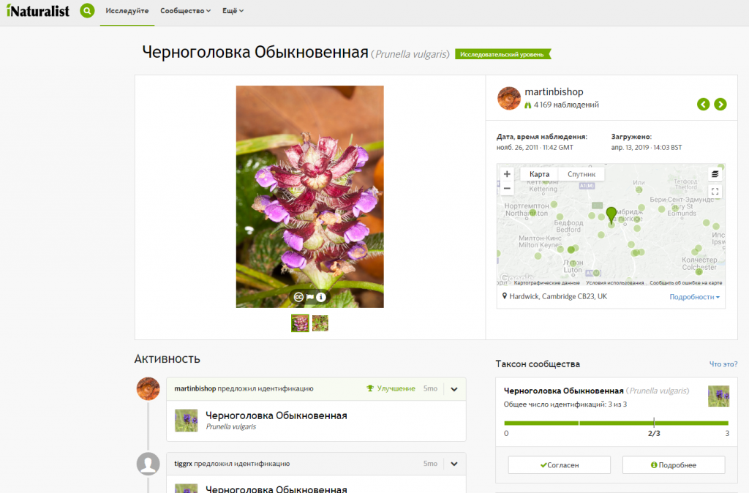Click Prunella thumbnail in martinbishop's identification
Viewport: 749px width, 493px height.
tap(187, 421)
